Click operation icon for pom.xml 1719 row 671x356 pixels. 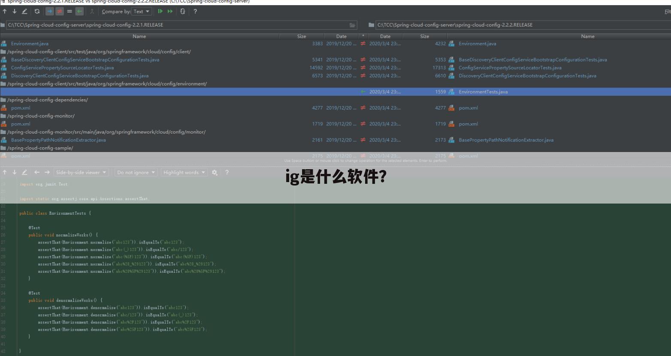click(363, 124)
